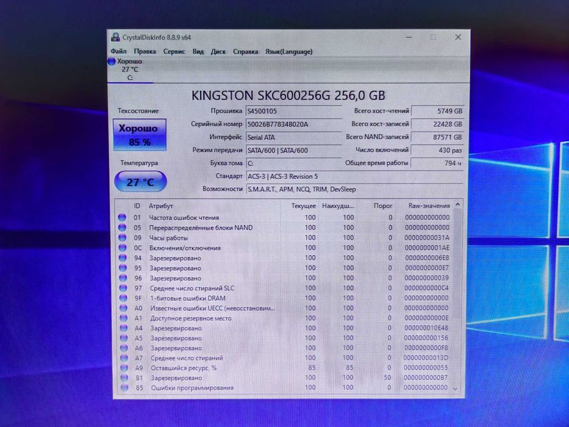Image resolution: width=569 pixels, height=427 pixels.
Task: Click status icon of row A1 Доступное резервное место
Action: pos(124,318)
